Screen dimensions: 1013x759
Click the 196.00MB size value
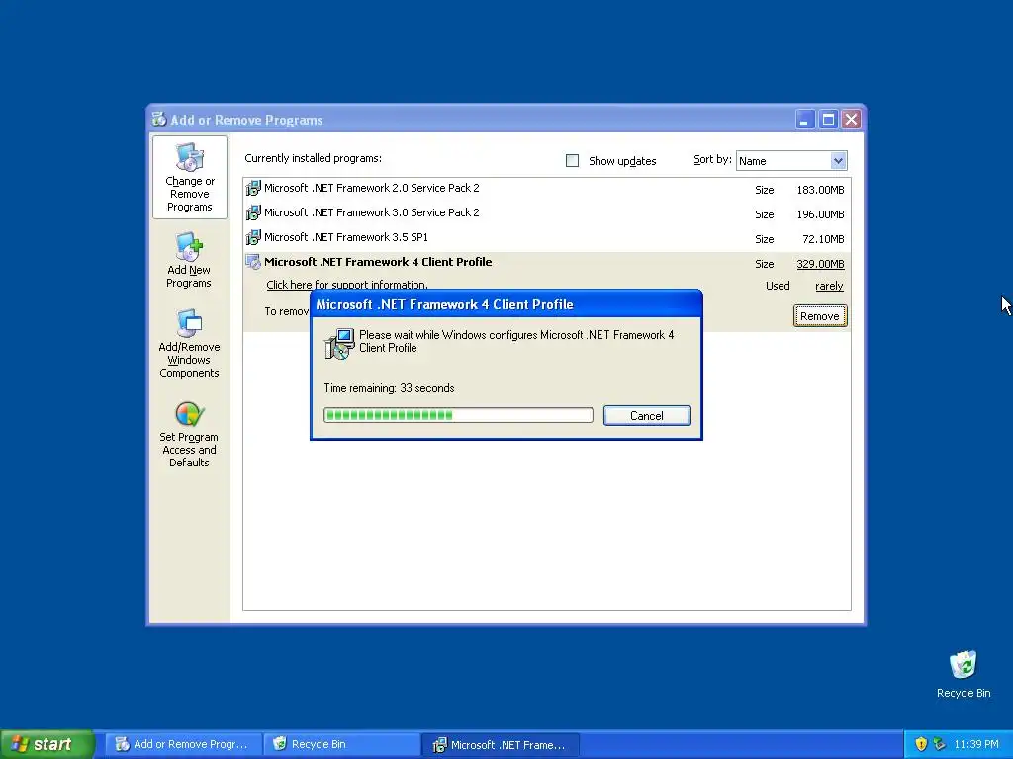(820, 214)
